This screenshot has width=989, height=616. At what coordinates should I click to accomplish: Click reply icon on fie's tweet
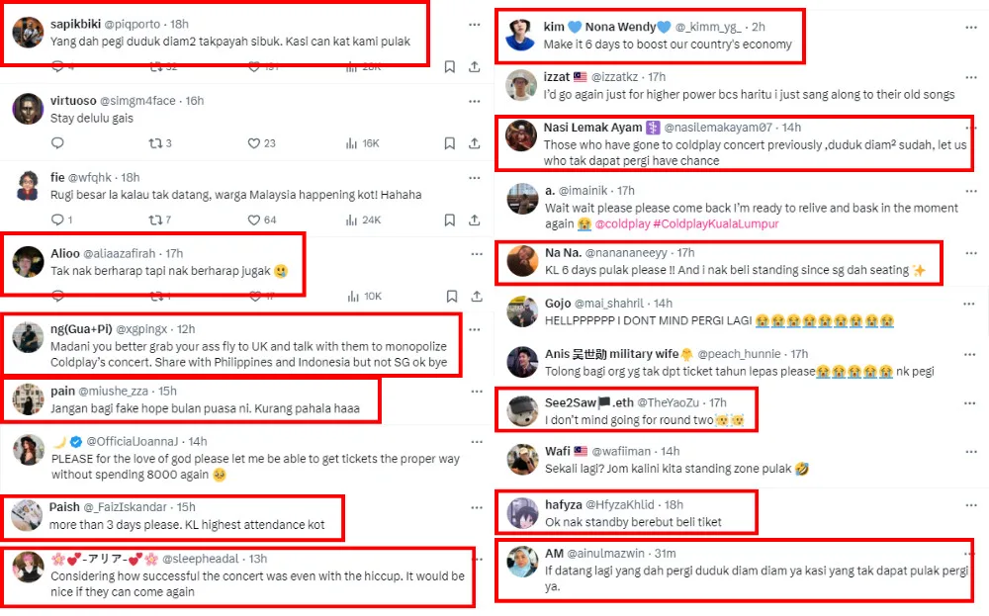57,220
